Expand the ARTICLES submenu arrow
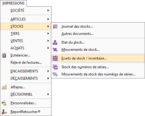 tap(48, 19)
